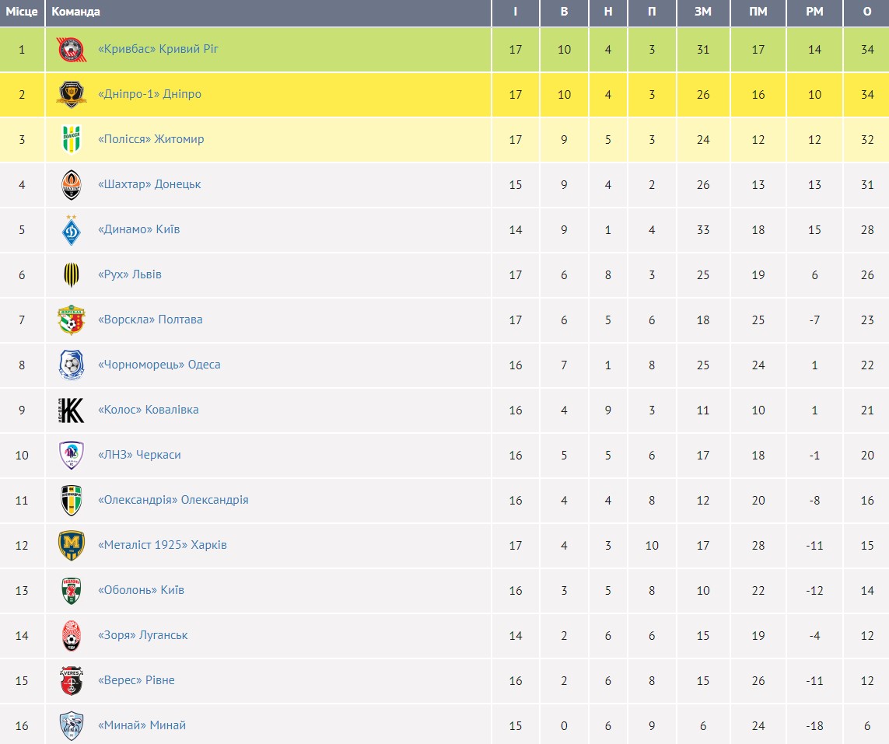Click the «Команда» column header
This screenshot has width=889, height=744.
[x=75, y=12]
